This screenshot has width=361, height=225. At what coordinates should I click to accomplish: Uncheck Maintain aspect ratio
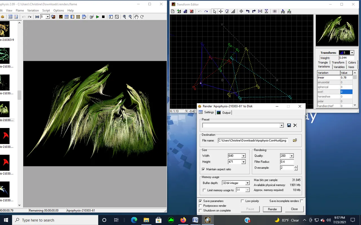tap(203, 169)
